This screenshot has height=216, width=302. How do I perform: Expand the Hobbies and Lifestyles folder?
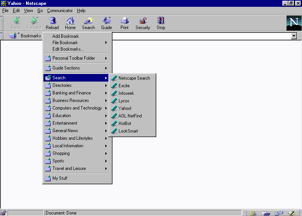[x=76, y=138]
